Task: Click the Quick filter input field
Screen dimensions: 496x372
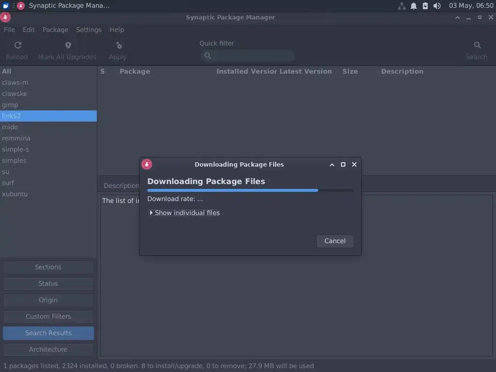Action: click(248, 56)
